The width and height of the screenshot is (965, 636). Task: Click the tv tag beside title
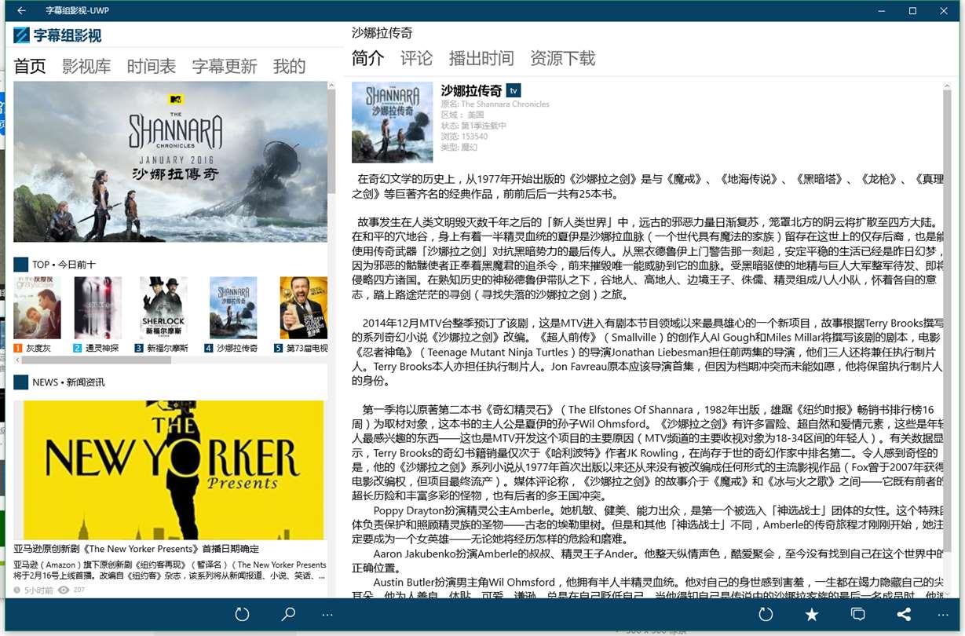pyautogui.click(x=514, y=91)
